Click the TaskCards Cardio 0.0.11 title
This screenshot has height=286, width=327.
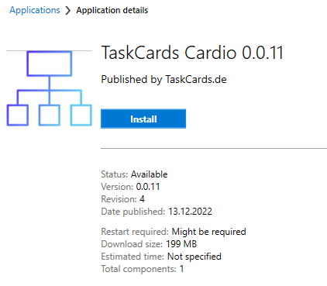click(x=192, y=53)
